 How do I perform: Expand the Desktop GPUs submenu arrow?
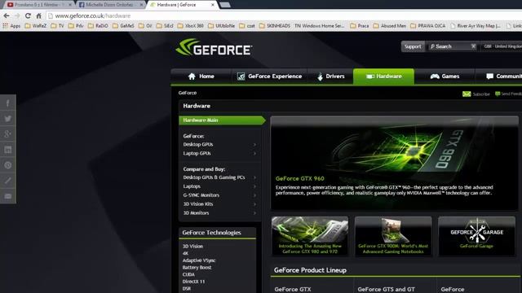[254, 145]
